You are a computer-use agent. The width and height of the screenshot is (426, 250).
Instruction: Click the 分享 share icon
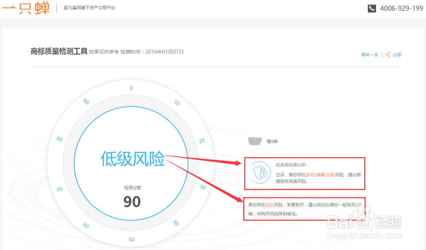click(x=388, y=55)
